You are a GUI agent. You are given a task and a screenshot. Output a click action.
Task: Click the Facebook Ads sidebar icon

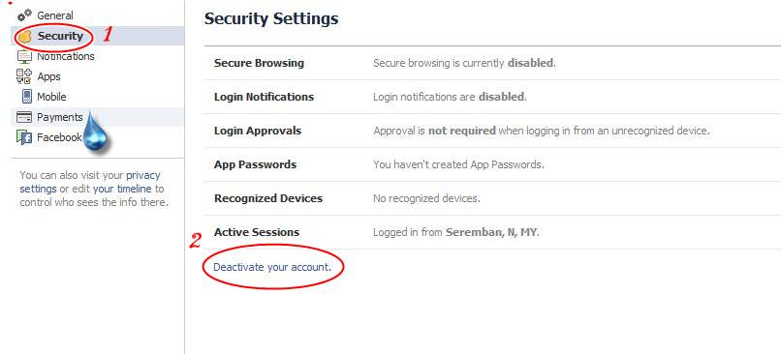[x=24, y=137]
